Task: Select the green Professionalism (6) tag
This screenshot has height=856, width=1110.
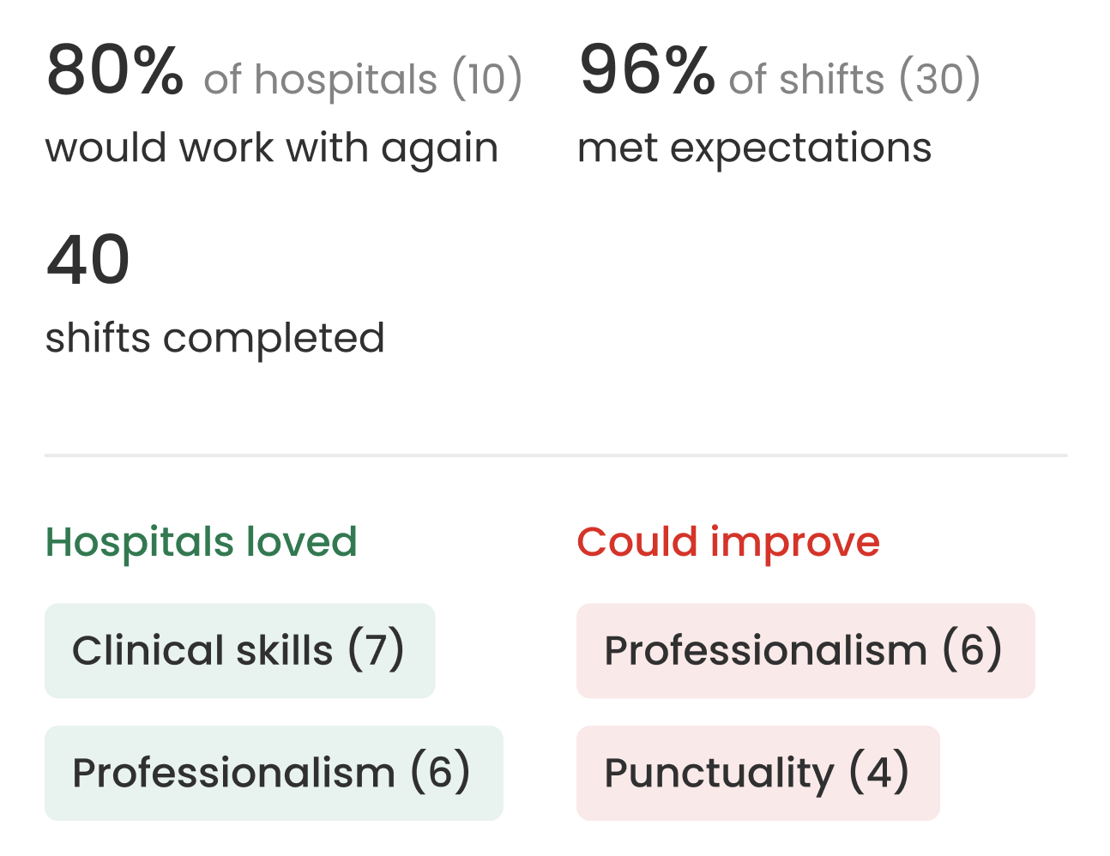Action: point(274,773)
